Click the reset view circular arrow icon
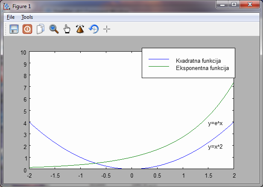This screenshot has height=187, width=263. (x=94, y=29)
